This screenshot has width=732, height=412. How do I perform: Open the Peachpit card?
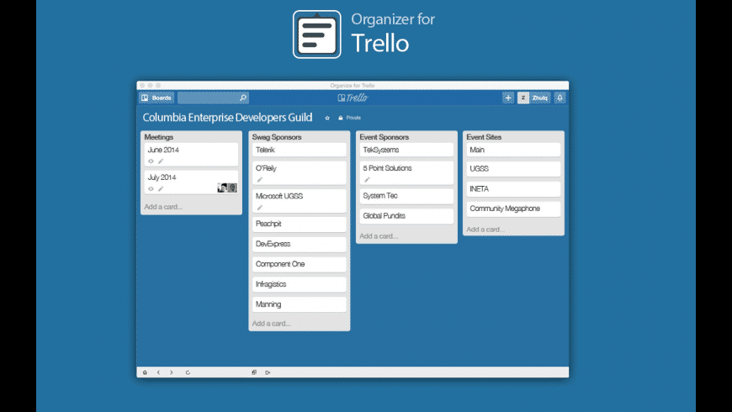[x=300, y=224]
